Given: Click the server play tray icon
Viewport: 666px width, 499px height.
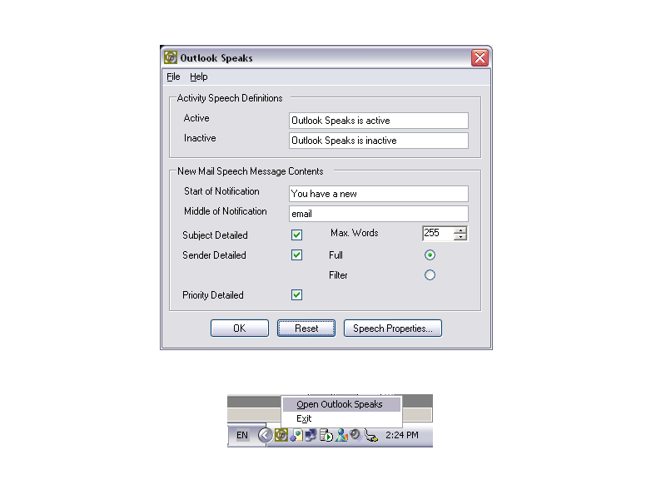Looking at the screenshot, I should 326,435.
